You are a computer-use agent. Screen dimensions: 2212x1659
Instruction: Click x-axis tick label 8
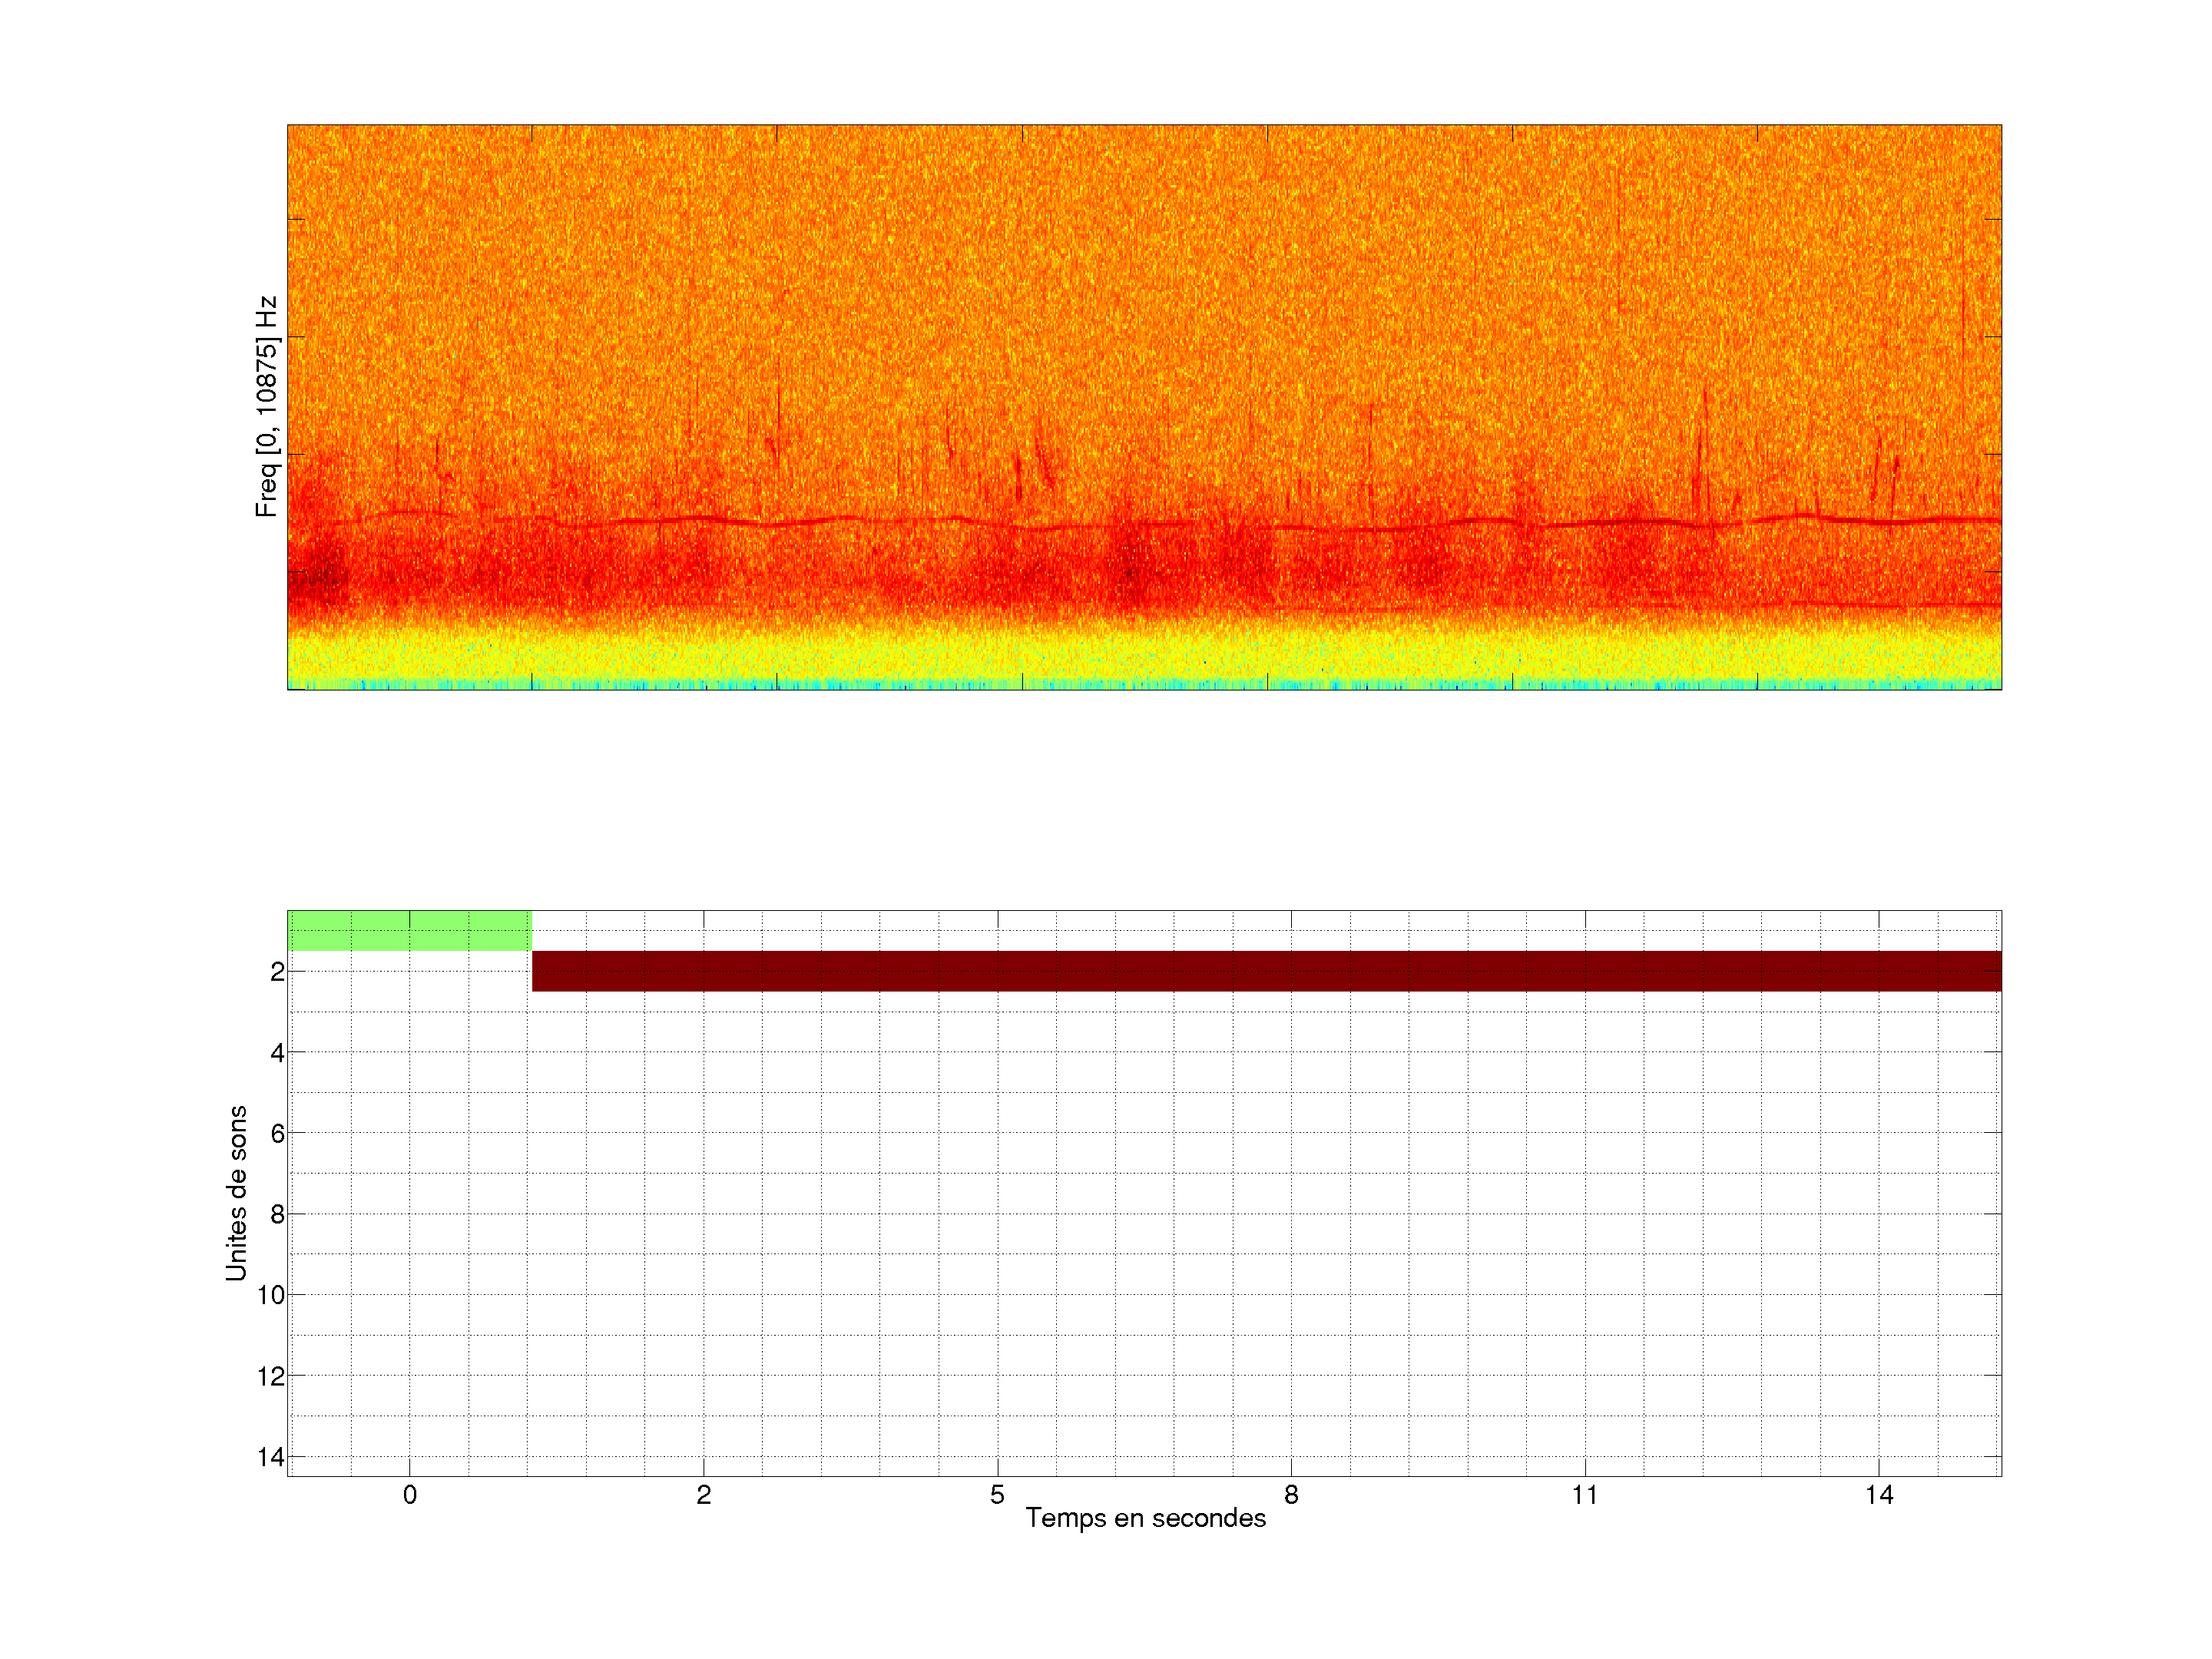(1291, 1495)
